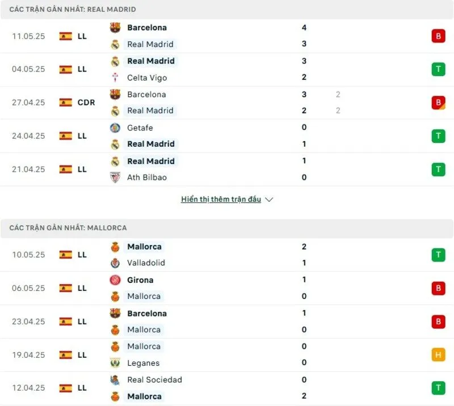Expand 'Hiển thị thêm trận đấu' to show more matches
Screen dimensions: 454x406
pos(221,199)
